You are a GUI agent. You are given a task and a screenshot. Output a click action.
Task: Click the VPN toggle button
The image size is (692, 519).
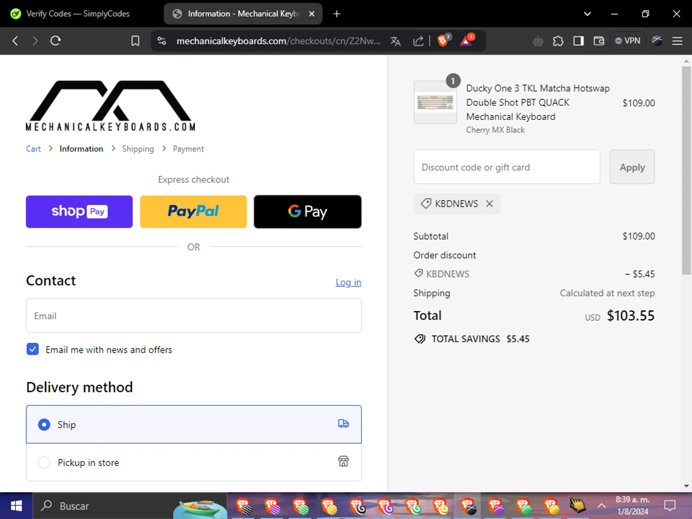pos(628,41)
